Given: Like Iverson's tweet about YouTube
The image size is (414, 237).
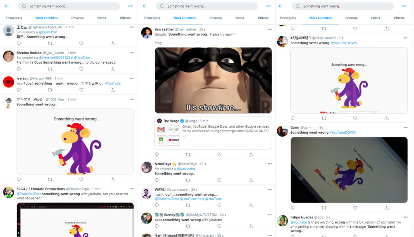Looking at the screenshot, I should tap(81, 90).
